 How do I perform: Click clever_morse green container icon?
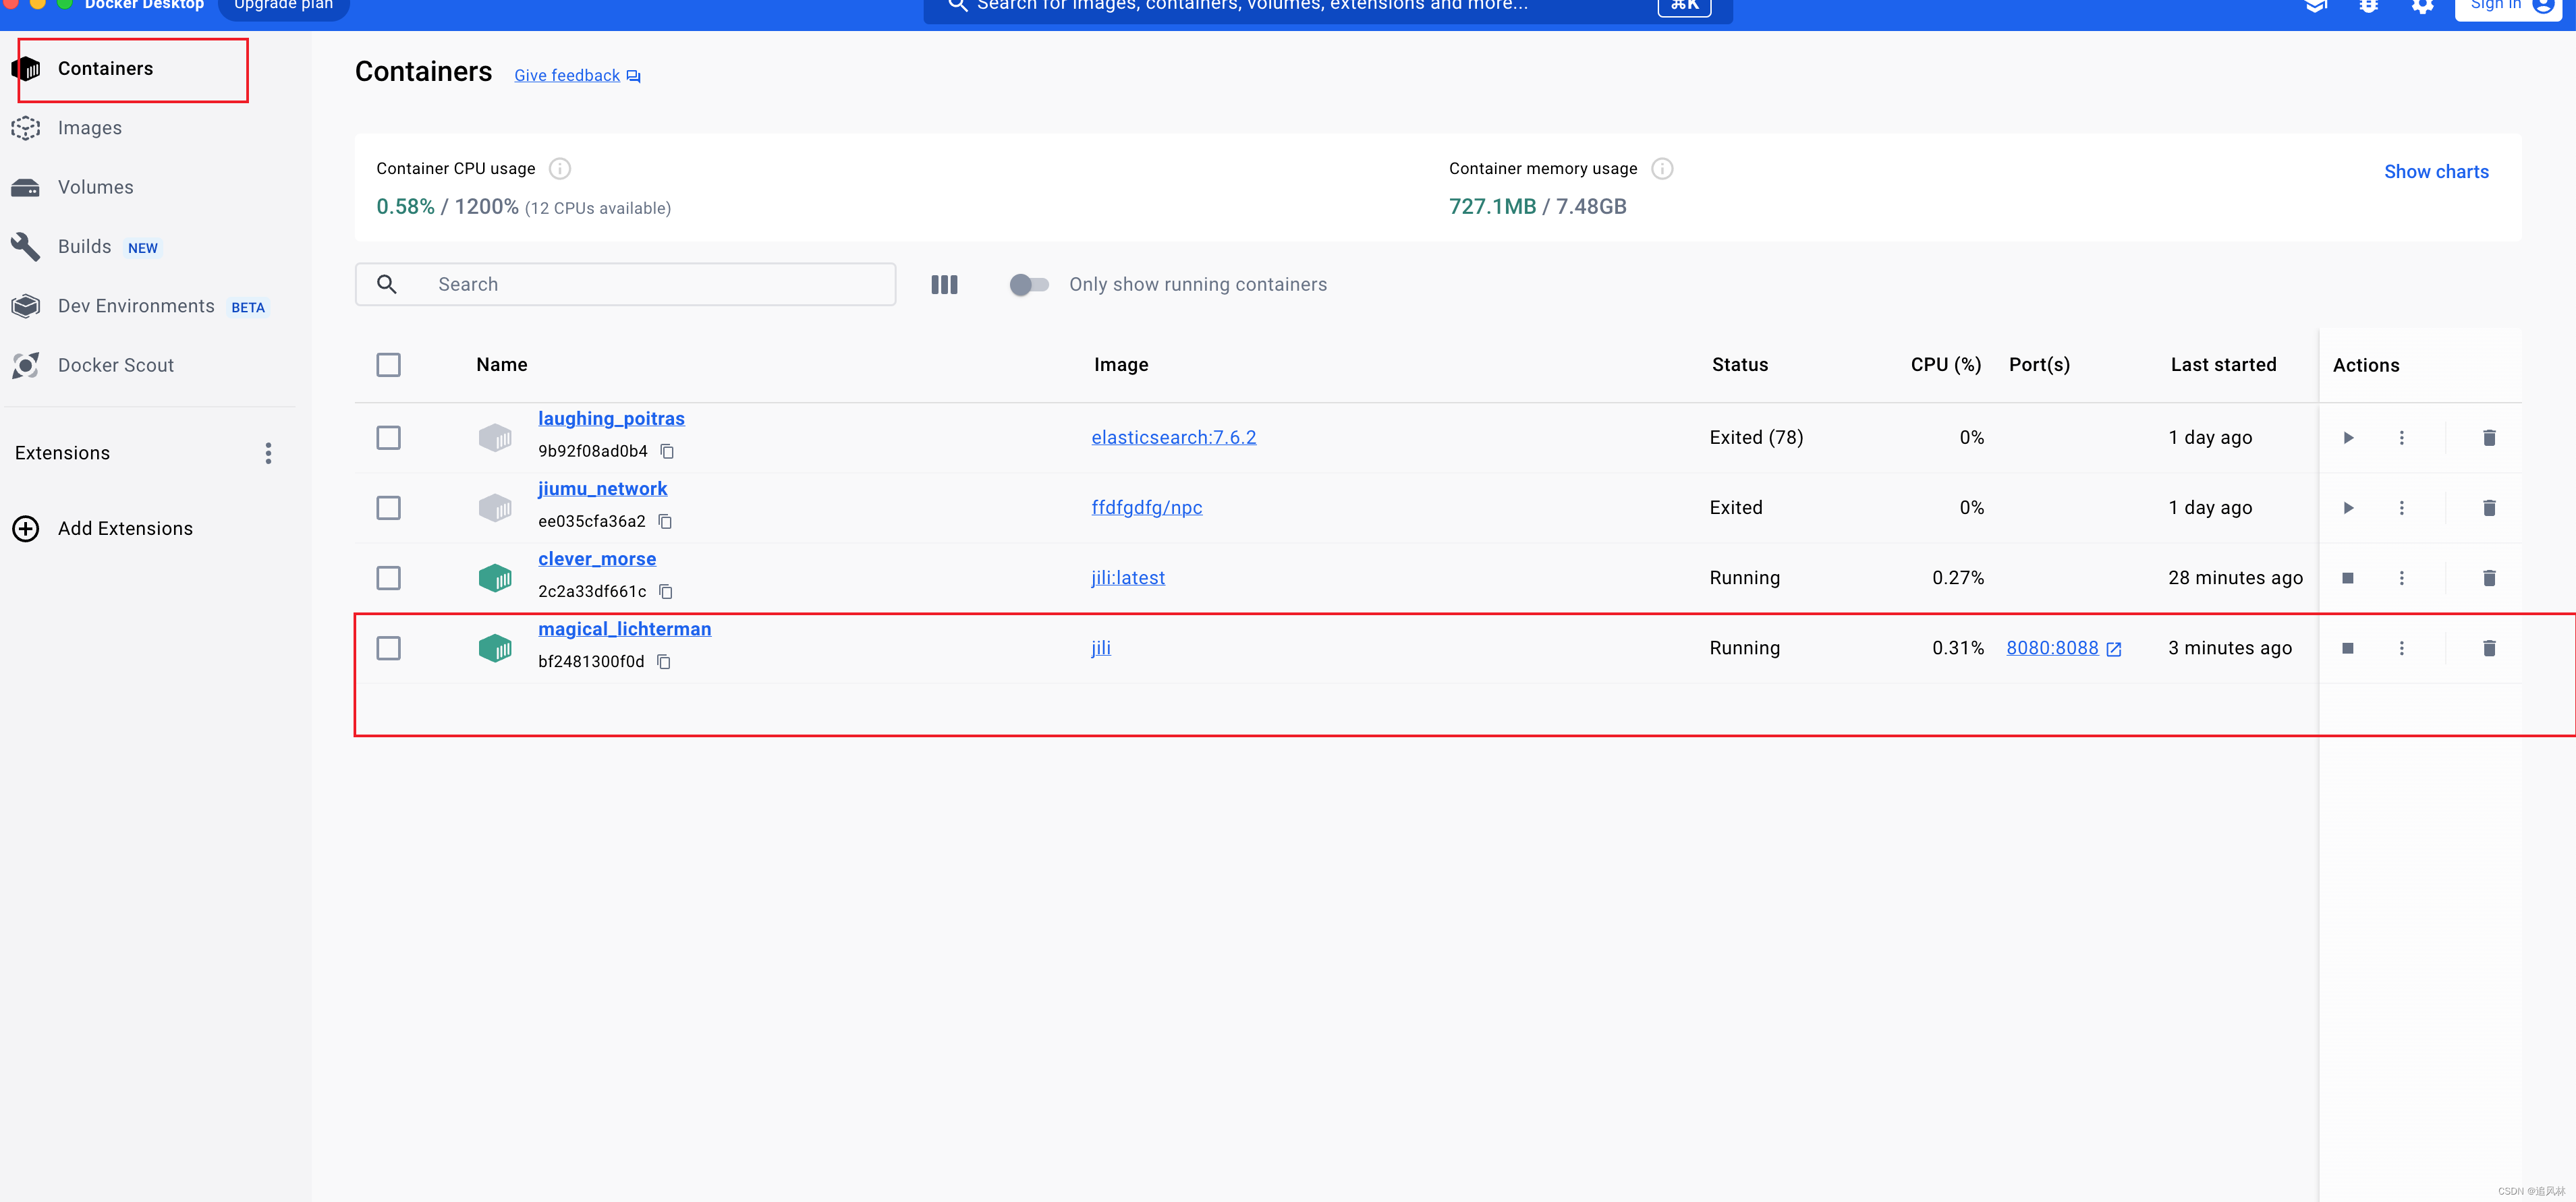(495, 578)
